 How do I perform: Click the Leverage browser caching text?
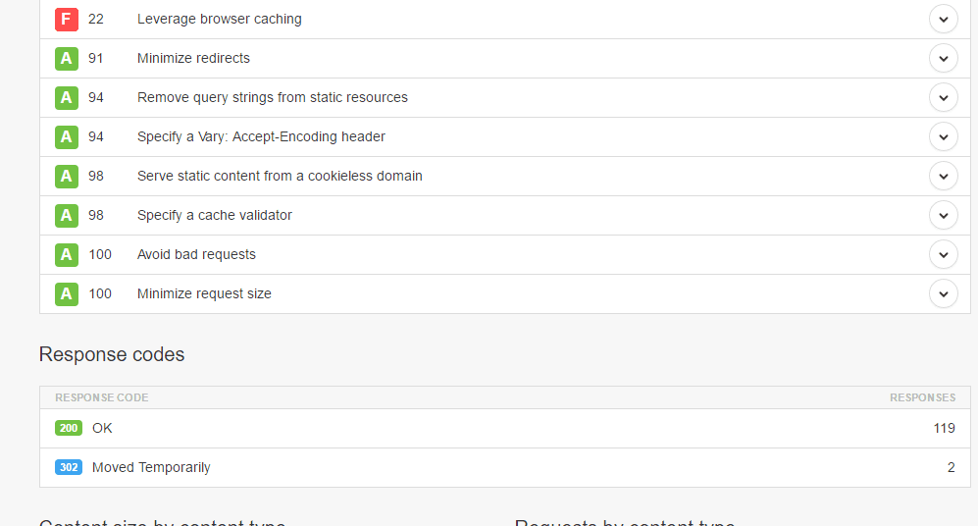tap(219, 19)
